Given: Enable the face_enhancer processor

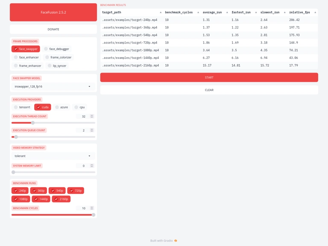Looking at the screenshot, I should 26,57.
